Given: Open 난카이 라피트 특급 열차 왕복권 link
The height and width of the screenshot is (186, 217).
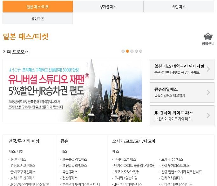Looking at the screenshot, I should 134,166.
